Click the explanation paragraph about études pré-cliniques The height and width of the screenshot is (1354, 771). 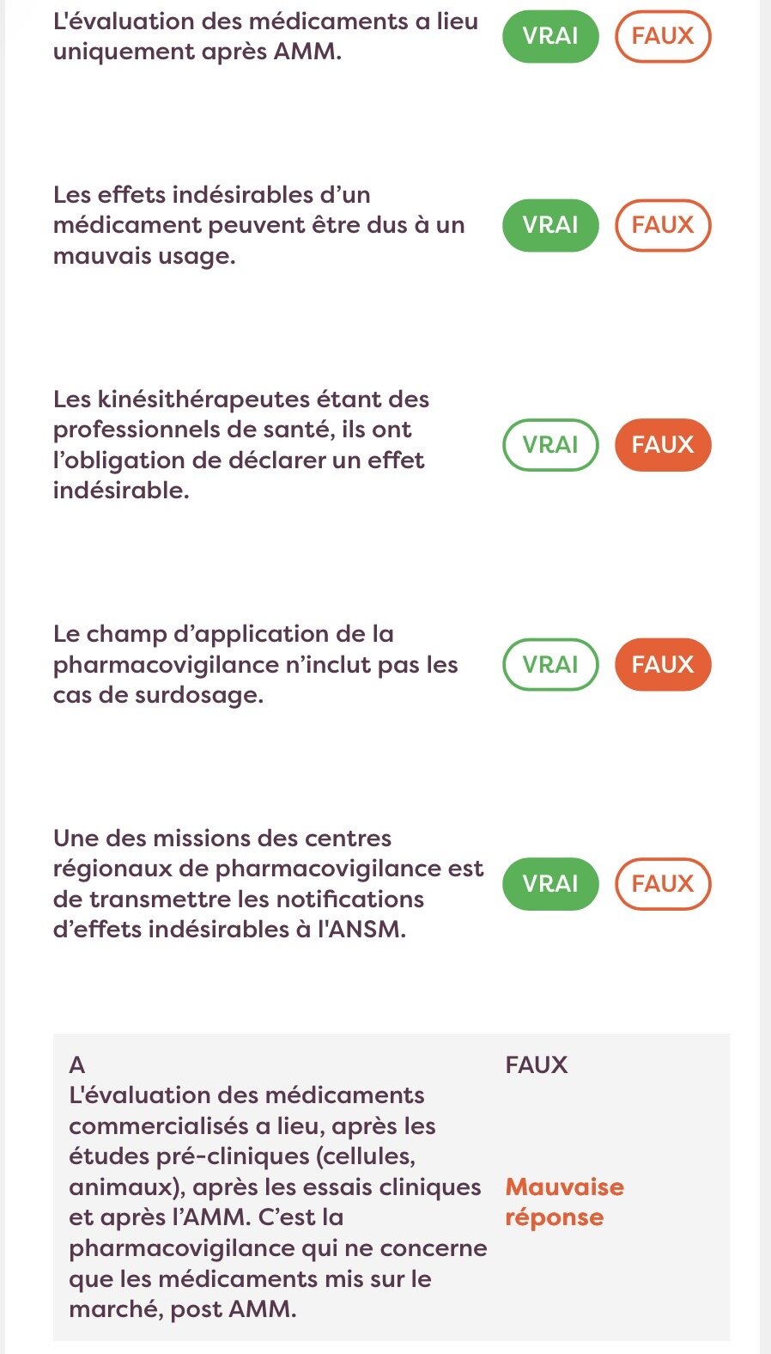click(x=275, y=1202)
